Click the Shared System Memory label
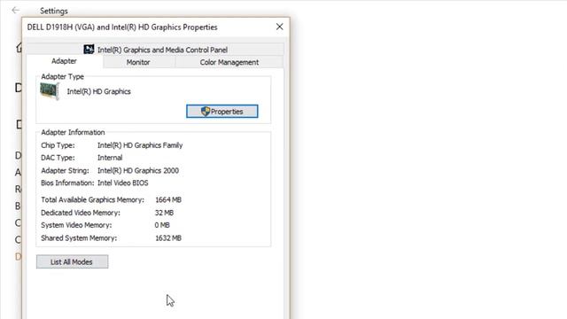 tap(79, 238)
